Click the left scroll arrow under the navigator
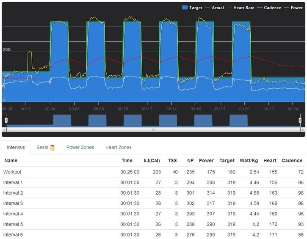 pyautogui.click(x=5, y=130)
